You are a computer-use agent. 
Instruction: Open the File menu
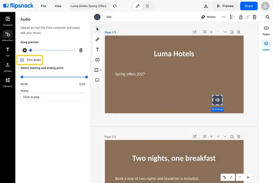43,6
